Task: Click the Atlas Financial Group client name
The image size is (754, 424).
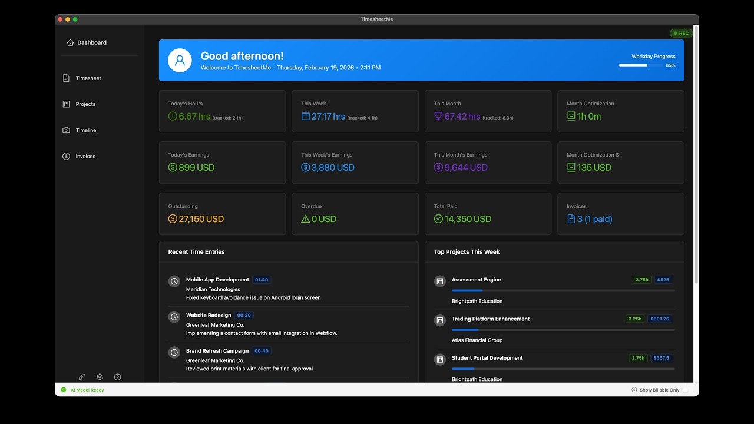Action: tap(477, 340)
